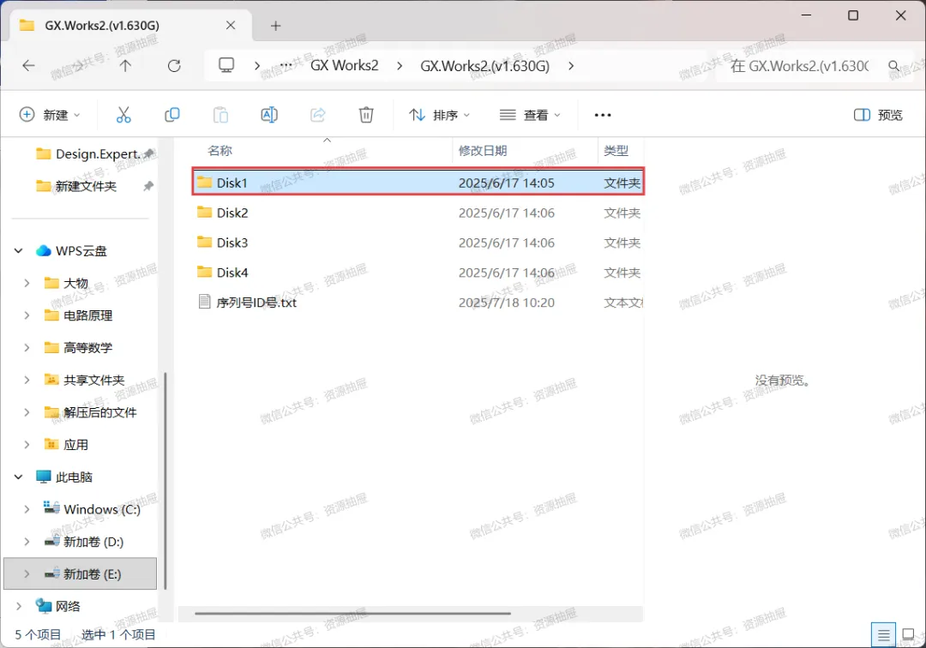Go up one folder level arrow

coord(125,65)
